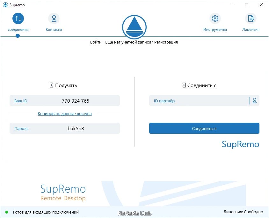
Task: Click Копировать данные доступа link
Action: [64, 114]
